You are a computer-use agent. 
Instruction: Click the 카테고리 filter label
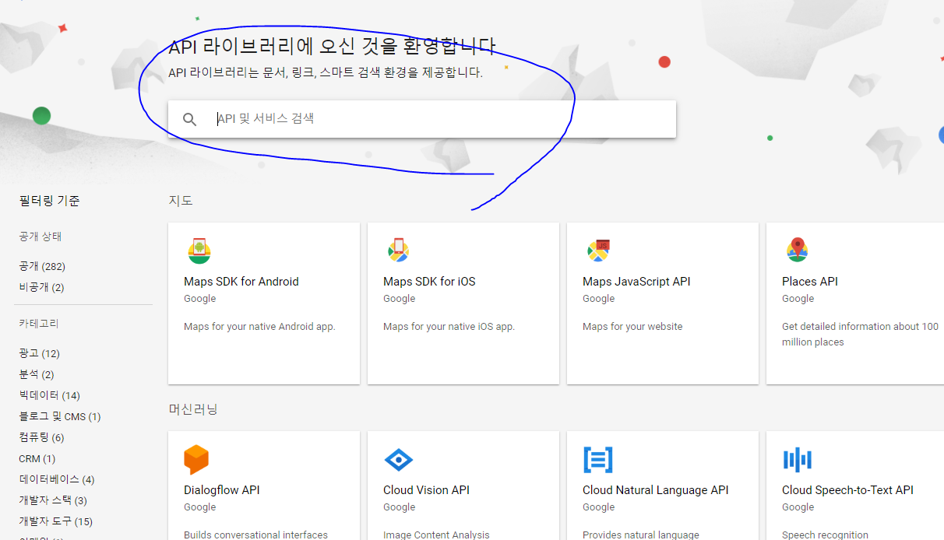pos(39,324)
